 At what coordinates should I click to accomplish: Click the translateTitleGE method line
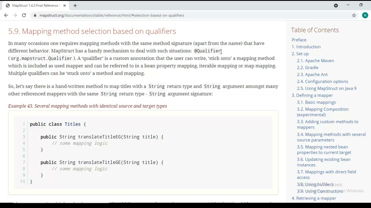[x=102, y=162]
